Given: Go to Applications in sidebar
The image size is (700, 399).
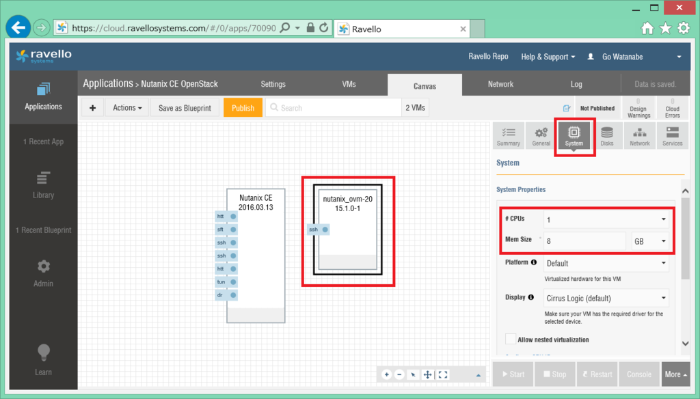Looking at the screenshot, I should click(43, 97).
